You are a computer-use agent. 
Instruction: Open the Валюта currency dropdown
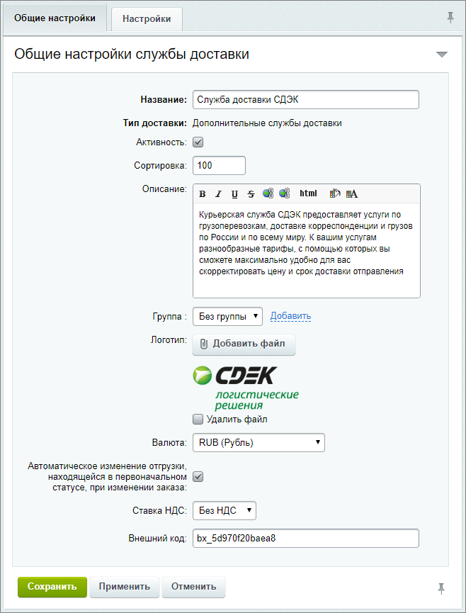pyautogui.click(x=258, y=443)
